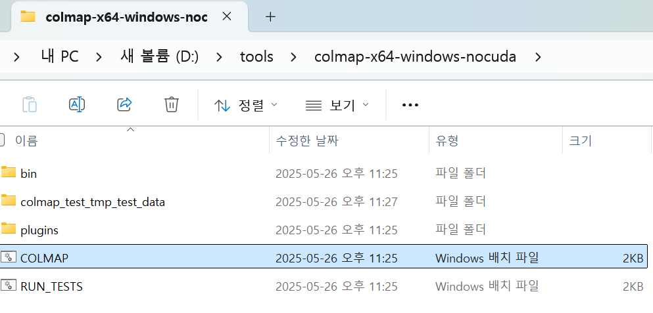Close the colmap-x64-windows-nocuda tab
Image resolution: width=653 pixels, height=313 pixels.
226,17
